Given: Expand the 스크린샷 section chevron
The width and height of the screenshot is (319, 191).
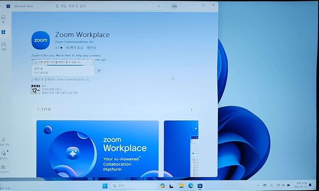Looking at the screenshot, I should coord(191,110).
